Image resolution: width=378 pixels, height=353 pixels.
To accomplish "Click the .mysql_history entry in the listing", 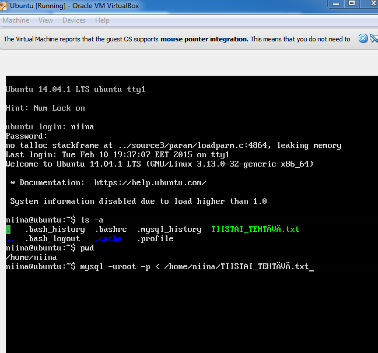I will [169, 229].
